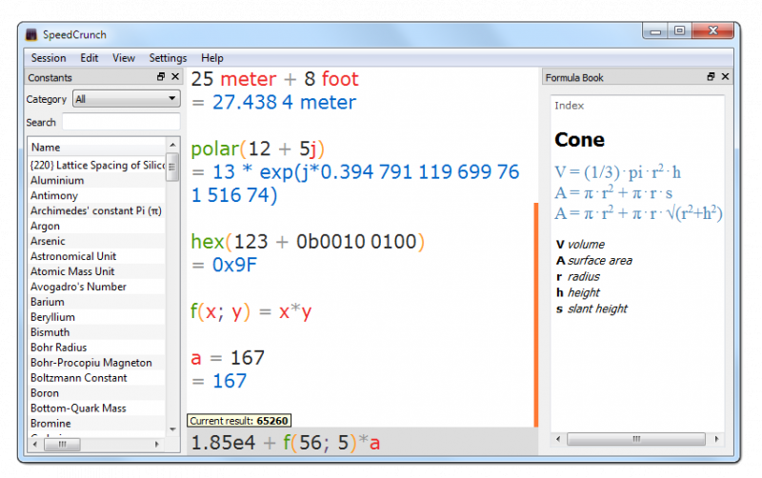Select the Beryllium constant

pyautogui.click(x=97, y=317)
